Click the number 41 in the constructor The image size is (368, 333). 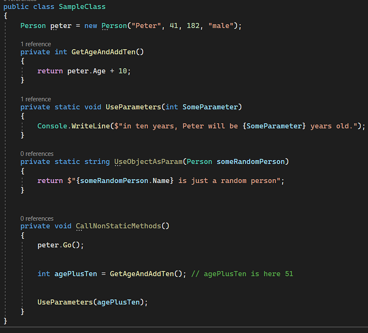tap(174, 26)
